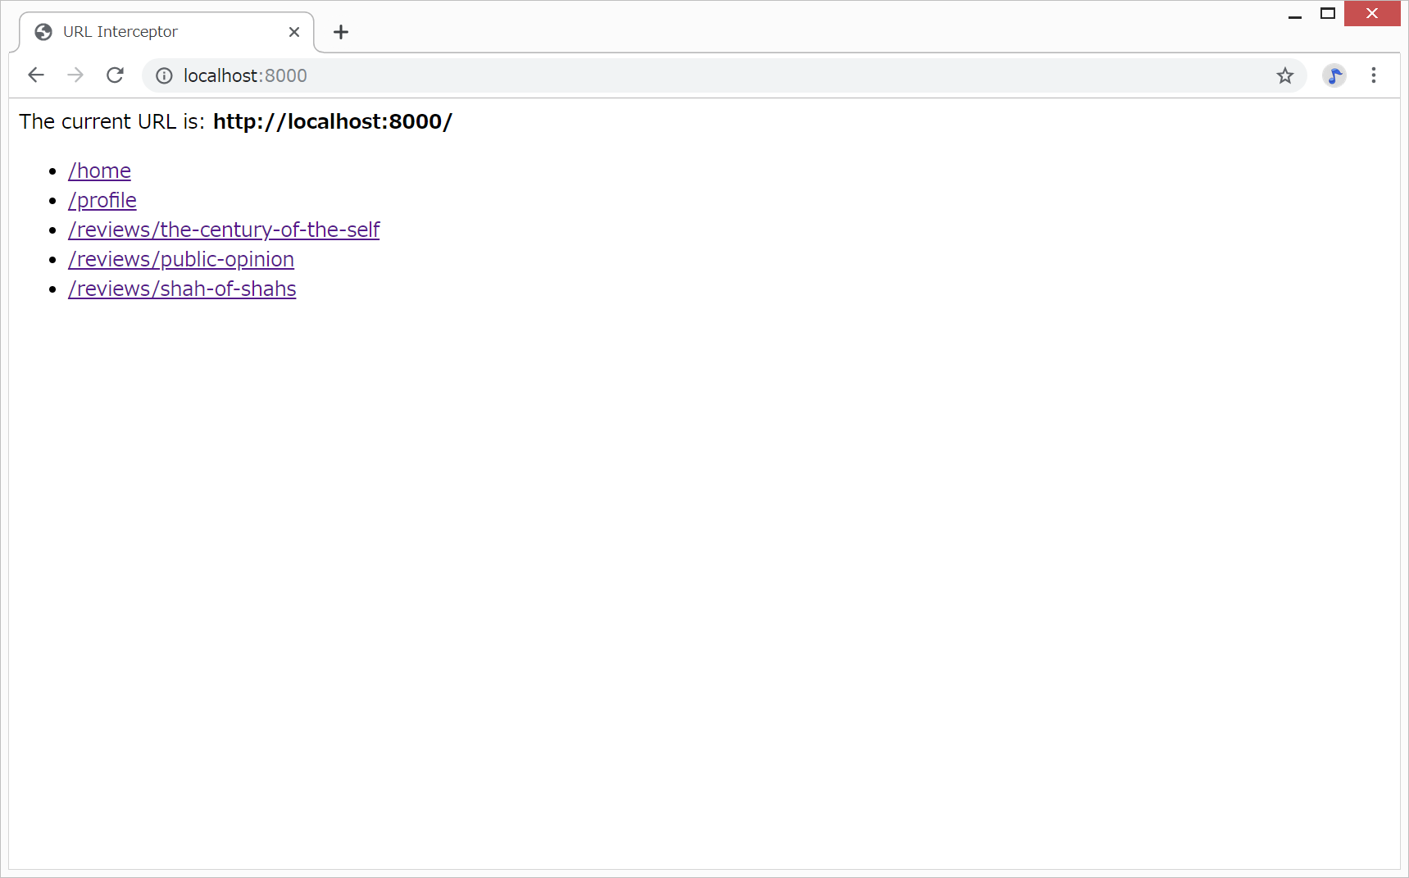The height and width of the screenshot is (878, 1409).
Task: Open a new tab with plus button
Action: click(341, 32)
